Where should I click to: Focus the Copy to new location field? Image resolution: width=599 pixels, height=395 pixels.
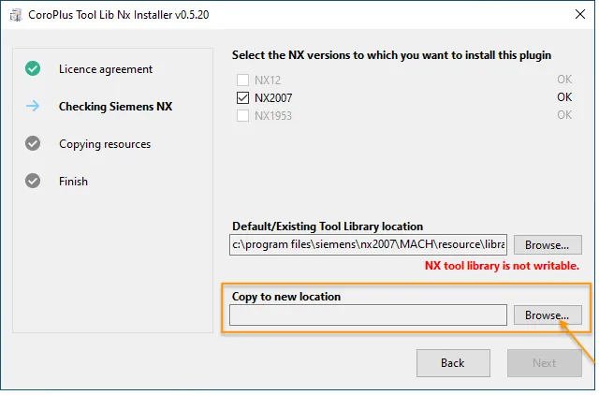(x=368, y=315)
